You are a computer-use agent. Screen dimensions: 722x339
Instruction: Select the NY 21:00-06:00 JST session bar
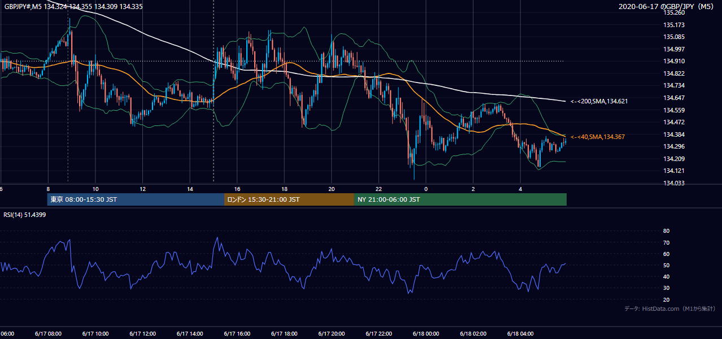[460, 199]
